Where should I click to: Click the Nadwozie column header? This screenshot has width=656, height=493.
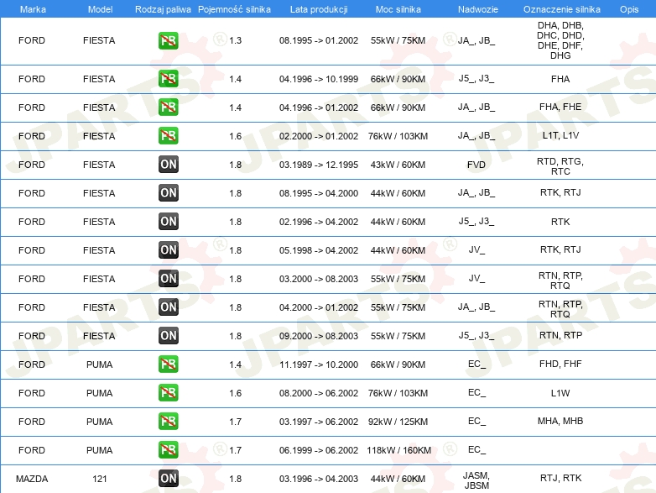click(x=478, y=9)
